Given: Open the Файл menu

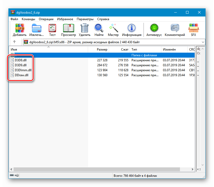Looking at the screenshot, I should [x=14, y=19].
